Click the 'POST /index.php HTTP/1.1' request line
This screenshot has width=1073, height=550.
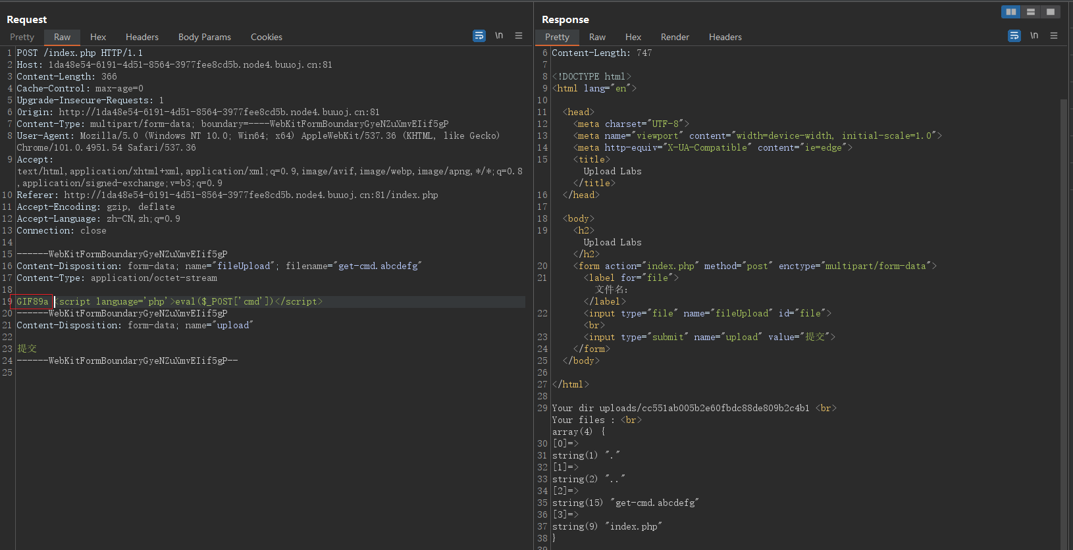coord(80,53)
